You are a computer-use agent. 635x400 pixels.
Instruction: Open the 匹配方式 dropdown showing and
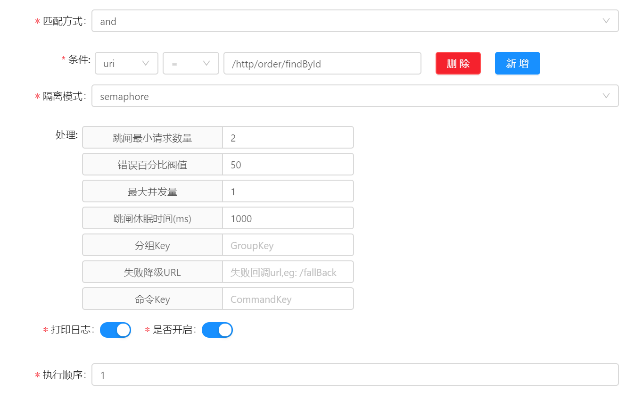click(355, 21)
